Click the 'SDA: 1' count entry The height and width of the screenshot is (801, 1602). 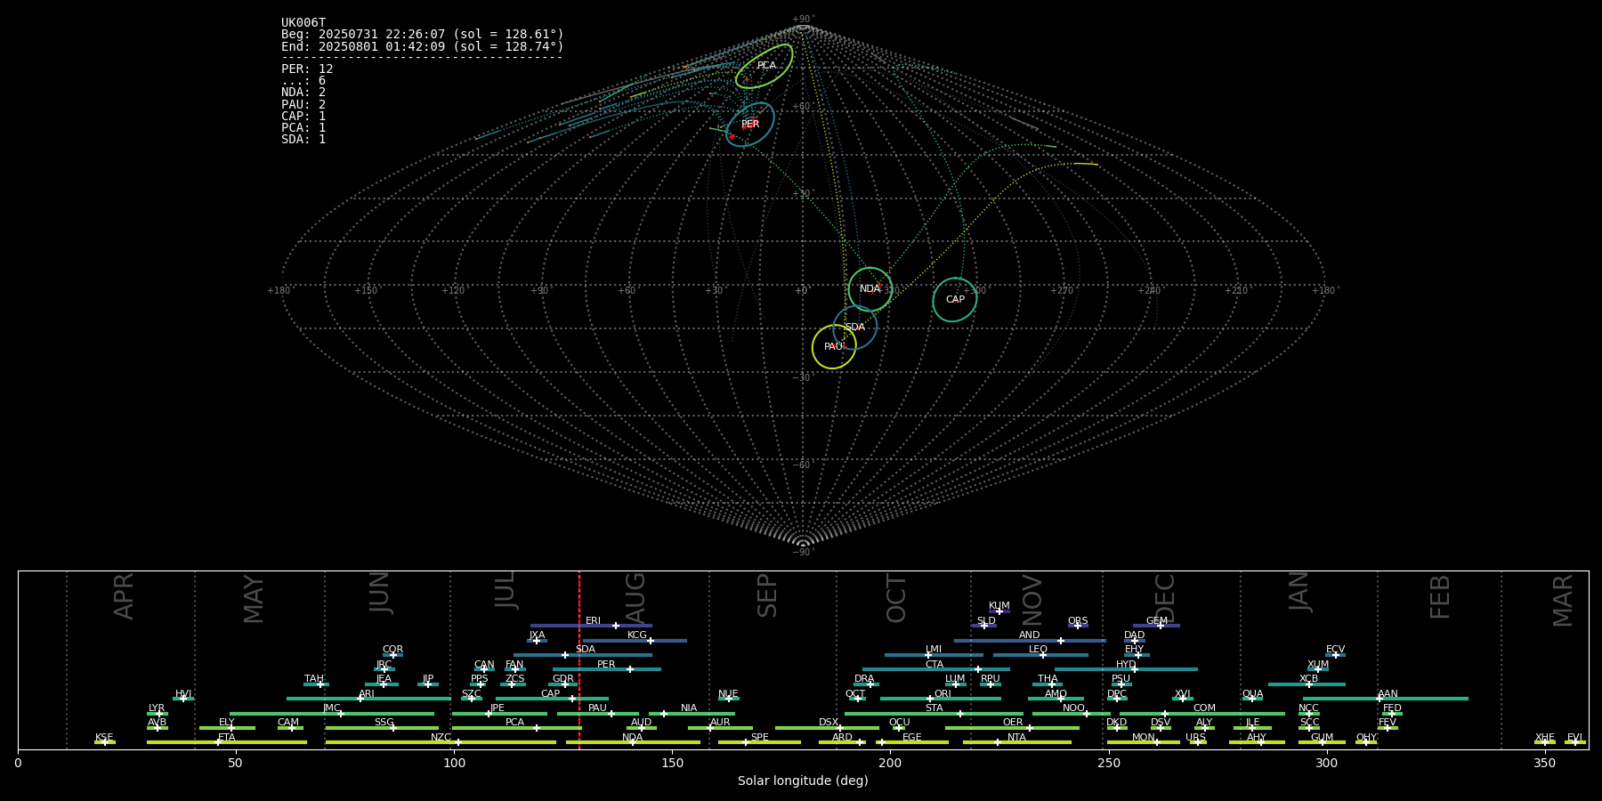point(303,139)
